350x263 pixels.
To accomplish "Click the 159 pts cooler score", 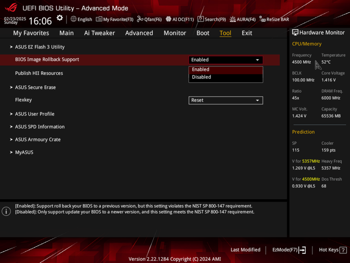I will click(329, 150).
